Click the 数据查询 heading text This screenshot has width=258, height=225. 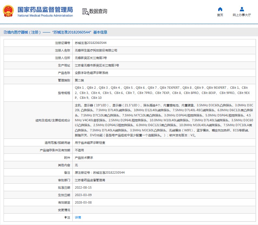pos(98,11)
